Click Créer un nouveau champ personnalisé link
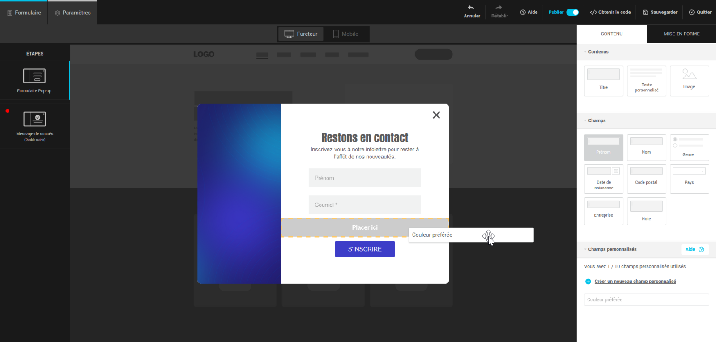716x342 pixels. point(635,282)
